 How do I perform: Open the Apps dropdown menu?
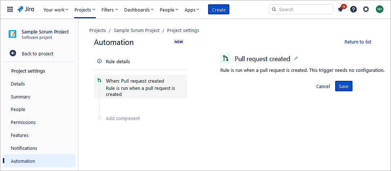pos(192,10)
